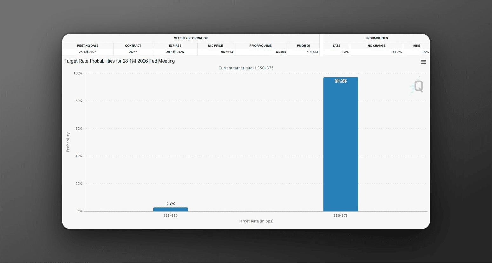Click the 2.8% data label above the bar
Screen dimensions: 492x263
[x=171, y=204]
